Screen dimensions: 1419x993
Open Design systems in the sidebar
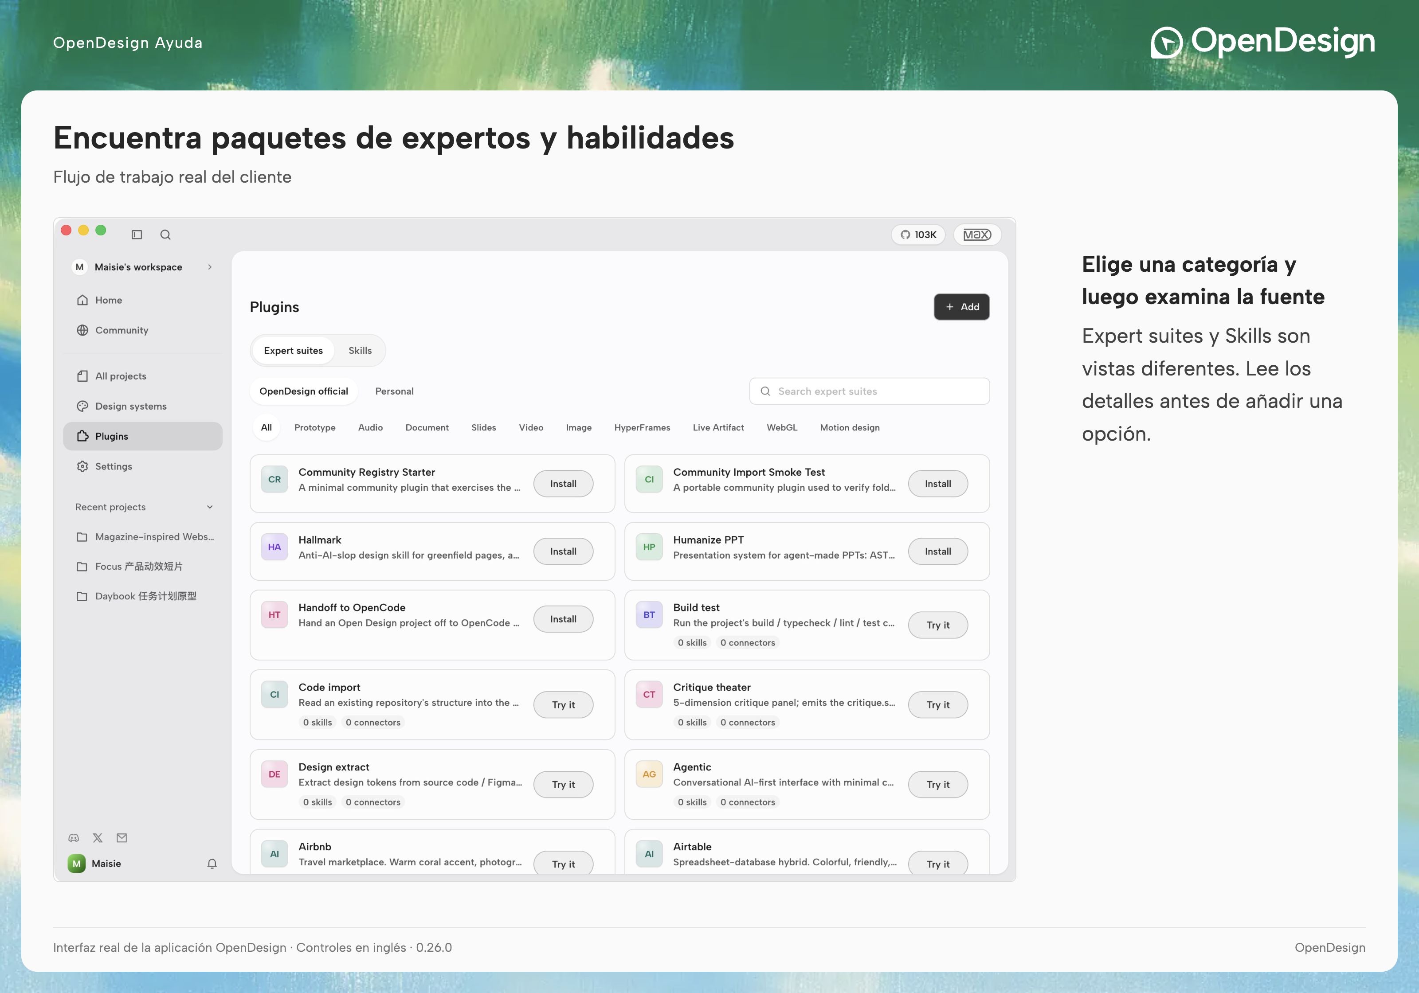pos(143,407)
